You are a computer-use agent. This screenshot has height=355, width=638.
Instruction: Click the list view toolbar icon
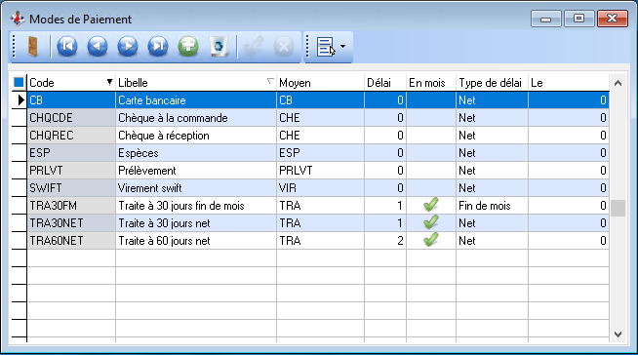325,47
